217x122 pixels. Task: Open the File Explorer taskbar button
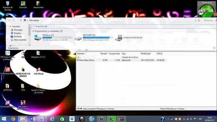(x=23, y=119)
